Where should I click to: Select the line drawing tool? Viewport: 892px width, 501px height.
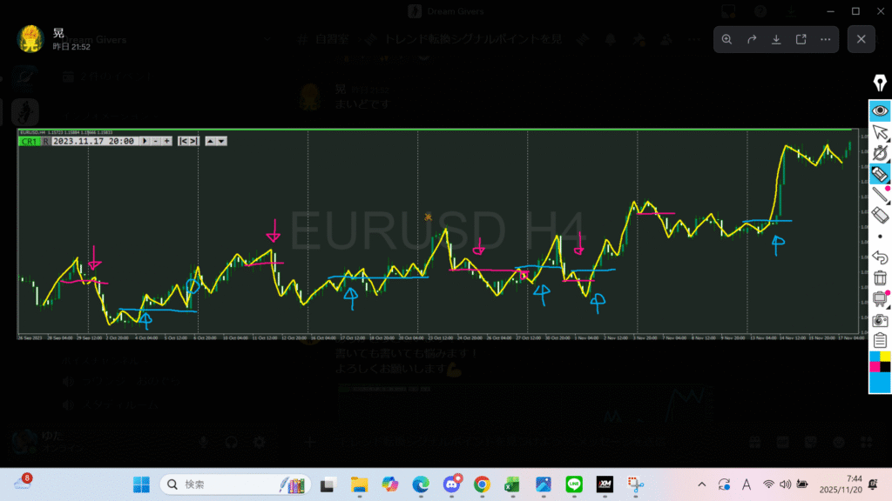point(880,193)
